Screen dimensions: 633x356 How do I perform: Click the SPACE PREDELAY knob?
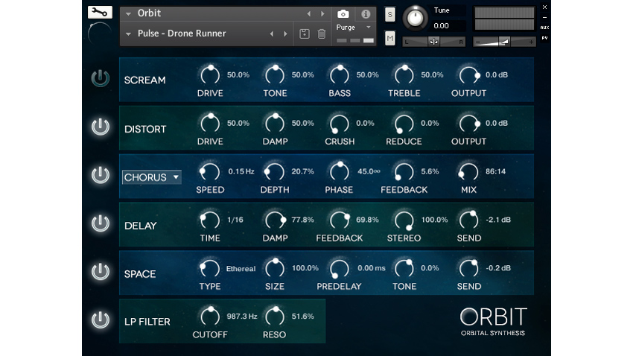[x=339, y=268]
